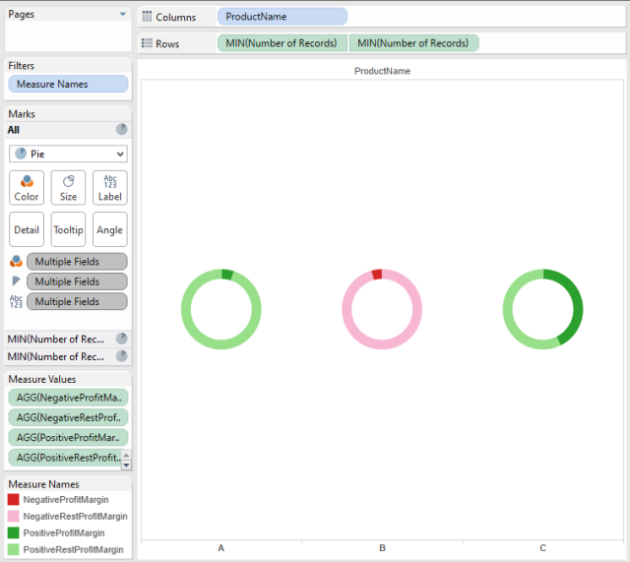Click the Abc label icon beside third Multiple Fields pill
Viewport: 630px width, 562px height.
coord(16,301)
